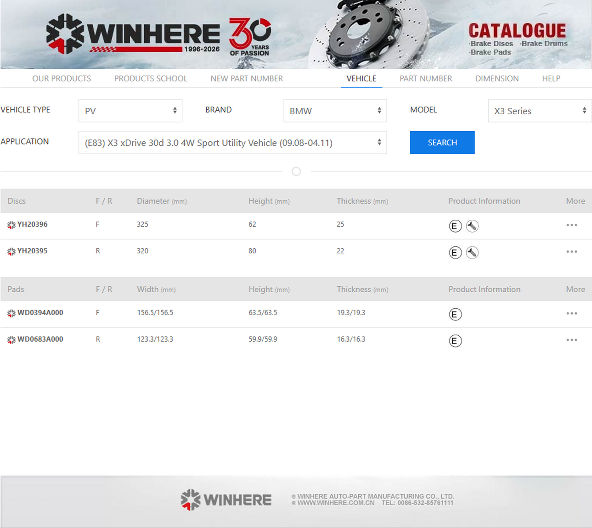
Task: Click the Winhere Auto-Part Manufacturing Co. footer text
Action: click(376, 496)
